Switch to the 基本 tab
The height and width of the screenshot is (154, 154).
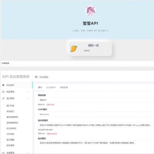(40, 87)
